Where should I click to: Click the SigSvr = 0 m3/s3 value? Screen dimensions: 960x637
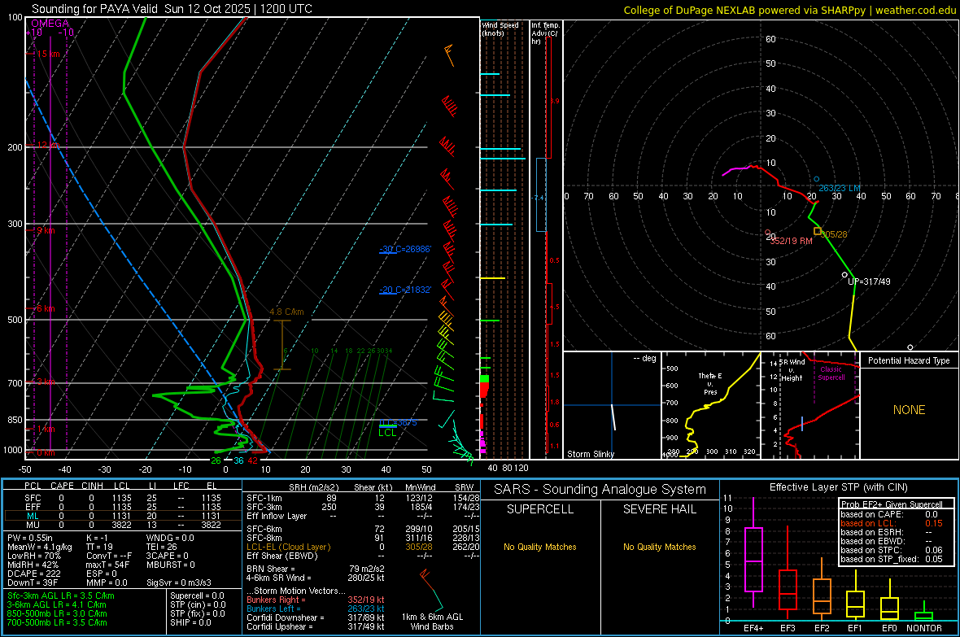pos(179,582)
